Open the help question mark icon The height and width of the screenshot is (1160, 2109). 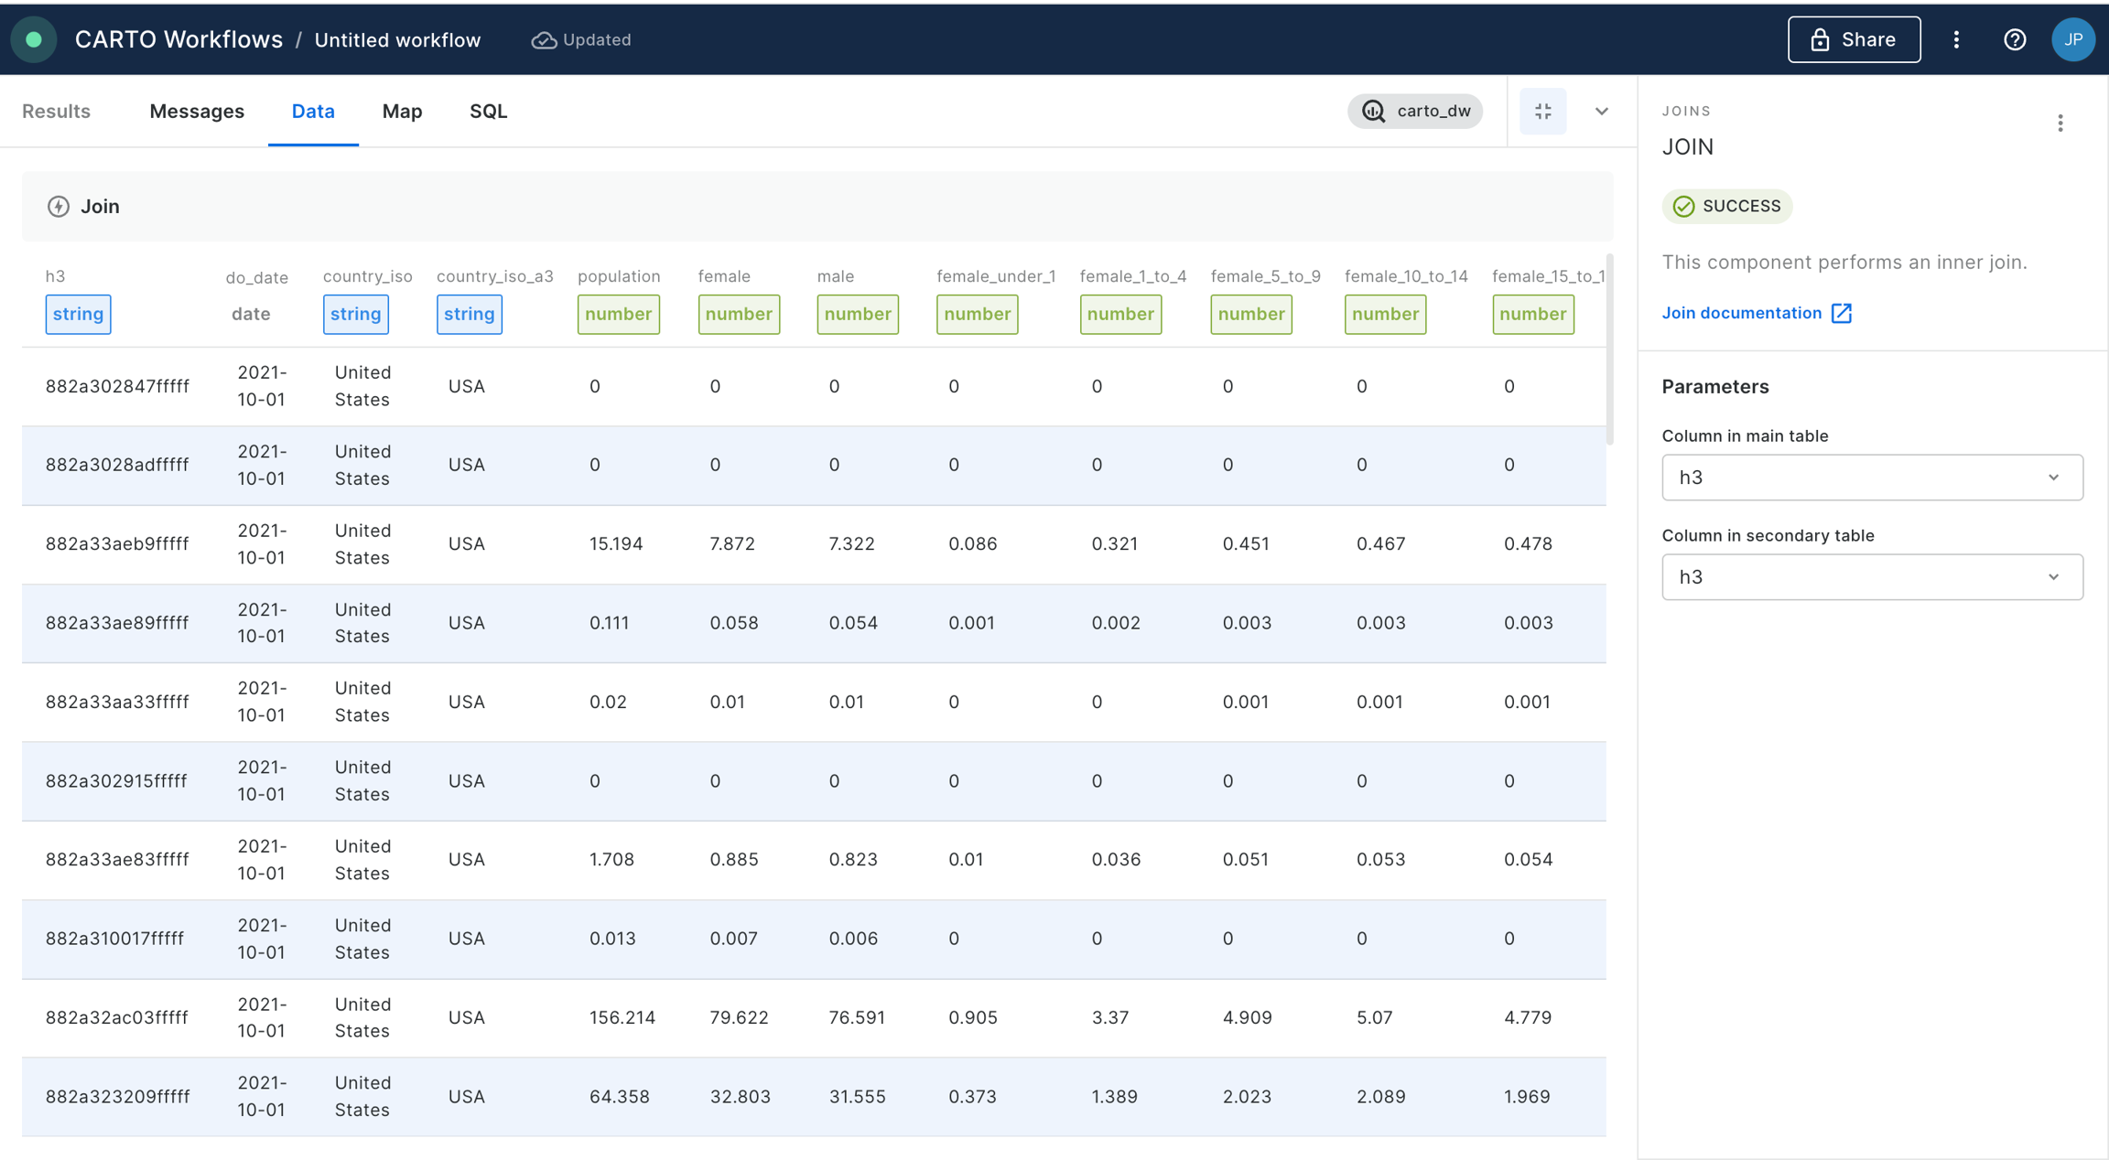click(2015, 39)
